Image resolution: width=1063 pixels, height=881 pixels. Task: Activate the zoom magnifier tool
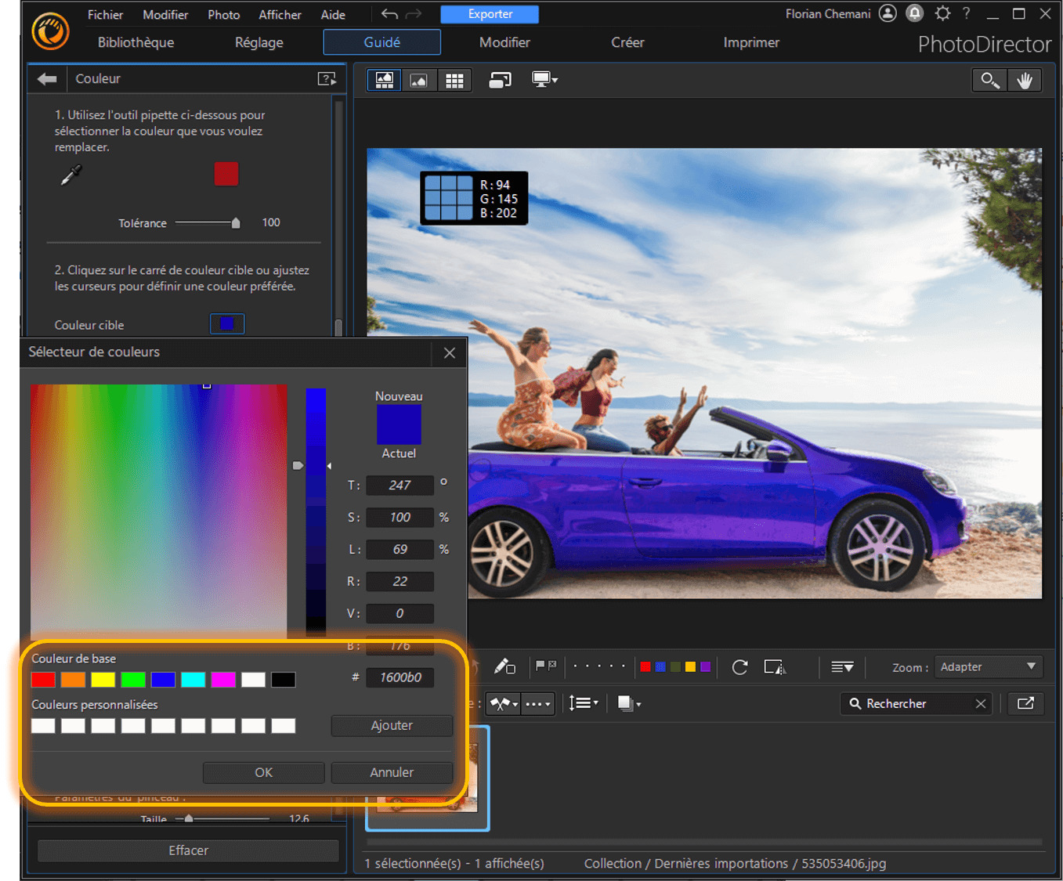coord(989,79)
